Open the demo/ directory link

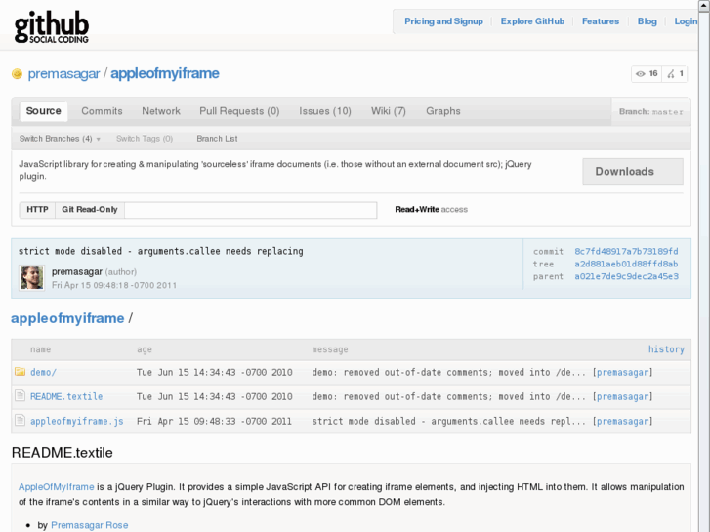pos(44,372)
